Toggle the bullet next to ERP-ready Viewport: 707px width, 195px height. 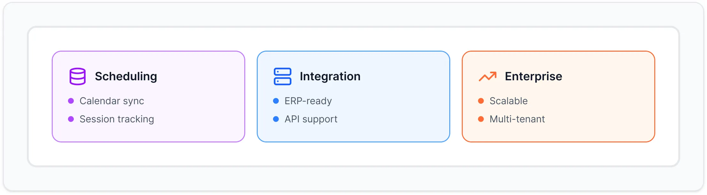[276, 101]
